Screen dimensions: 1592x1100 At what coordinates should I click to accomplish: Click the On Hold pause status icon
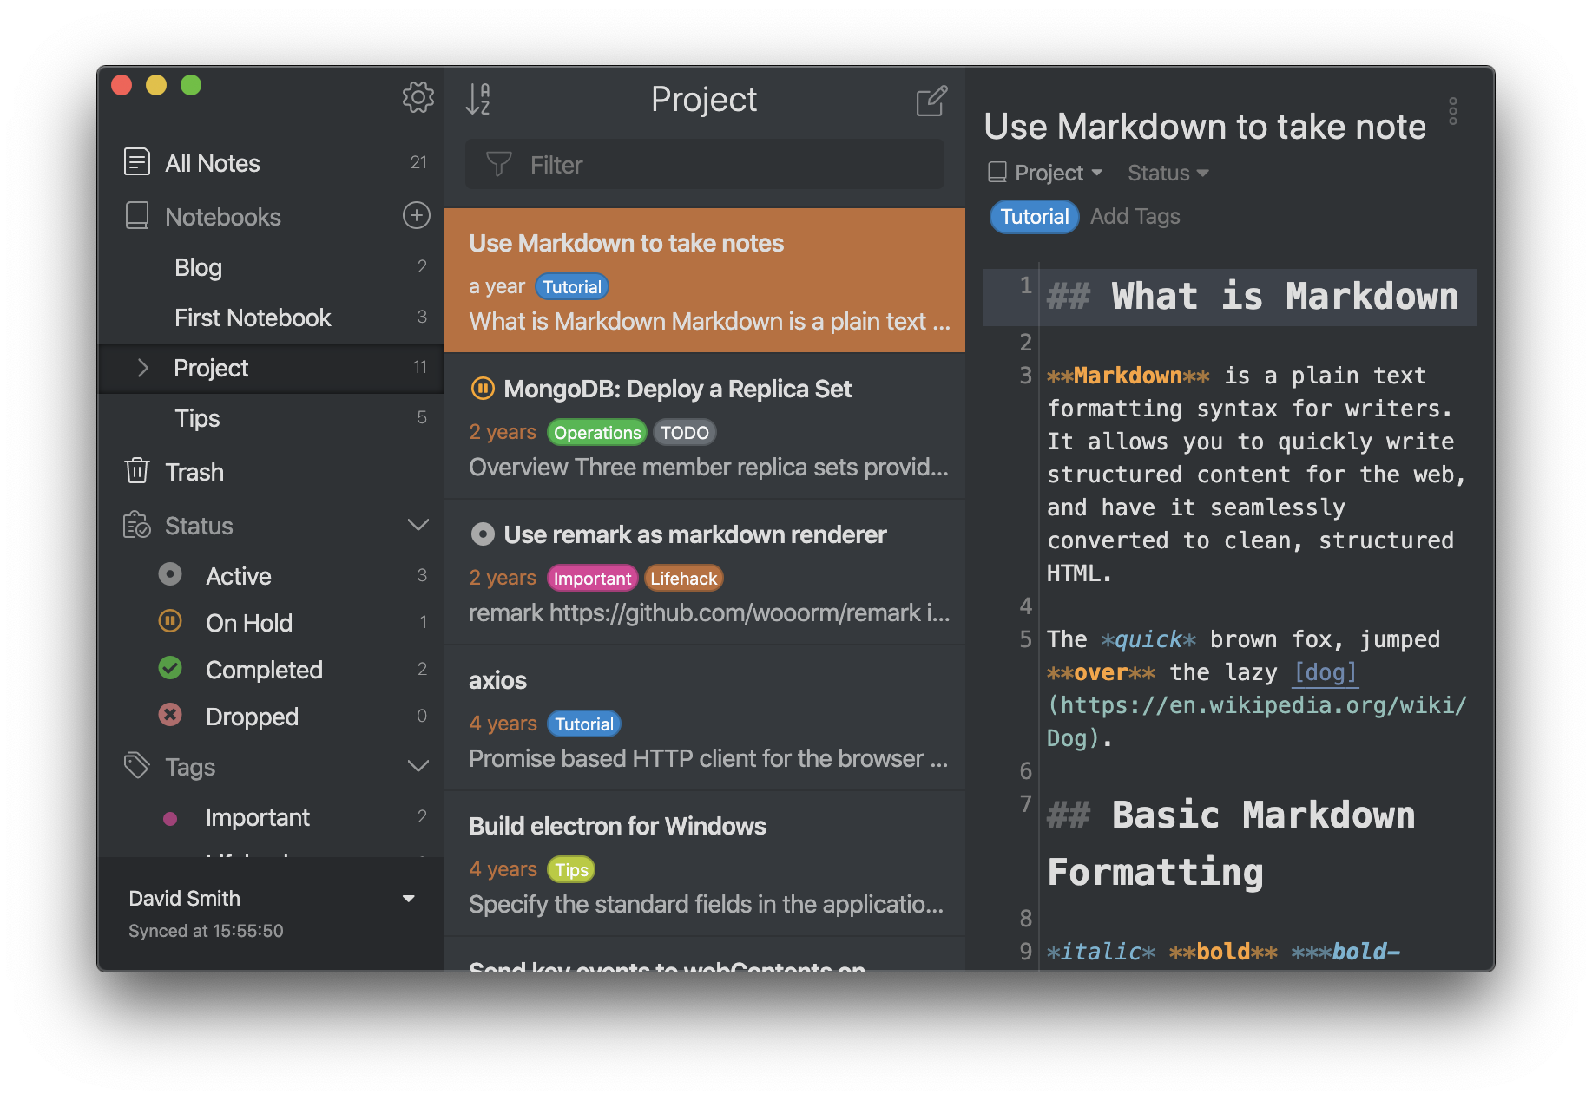(x=170, y=622)
